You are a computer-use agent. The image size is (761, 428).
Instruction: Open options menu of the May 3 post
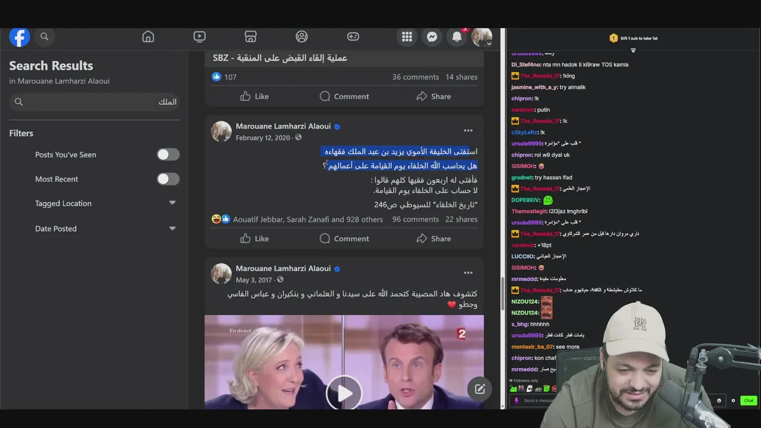(x=468, y=272)
